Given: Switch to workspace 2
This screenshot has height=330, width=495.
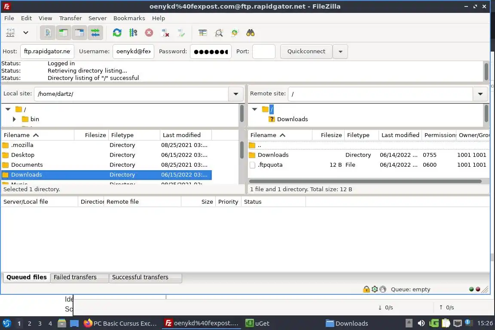Looking at the screenshot, I should pyautogui.click(x=29, y=324).
